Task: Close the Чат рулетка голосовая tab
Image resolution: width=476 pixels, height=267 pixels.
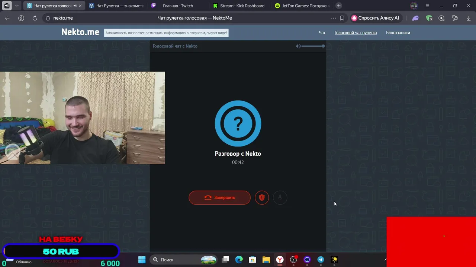Action: [81, 6]
